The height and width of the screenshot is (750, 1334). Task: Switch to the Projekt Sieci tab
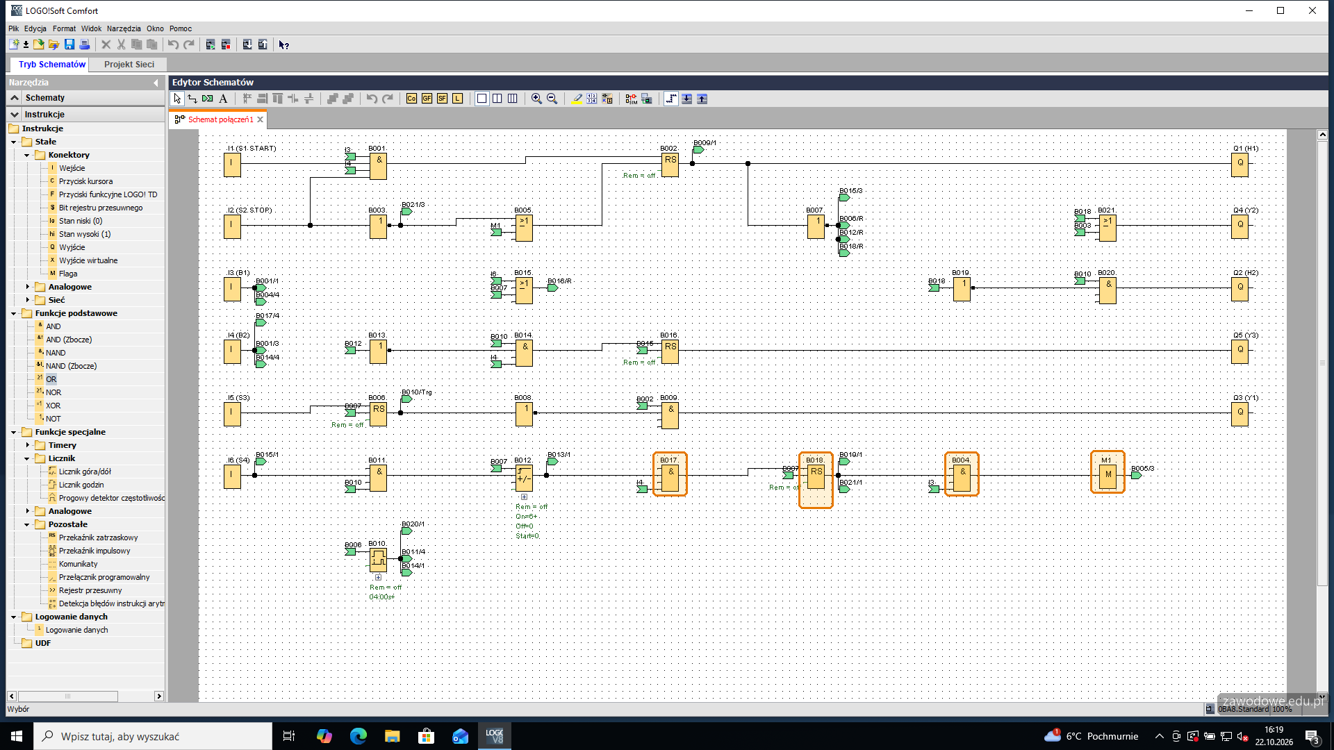click(x=129, y=64)
